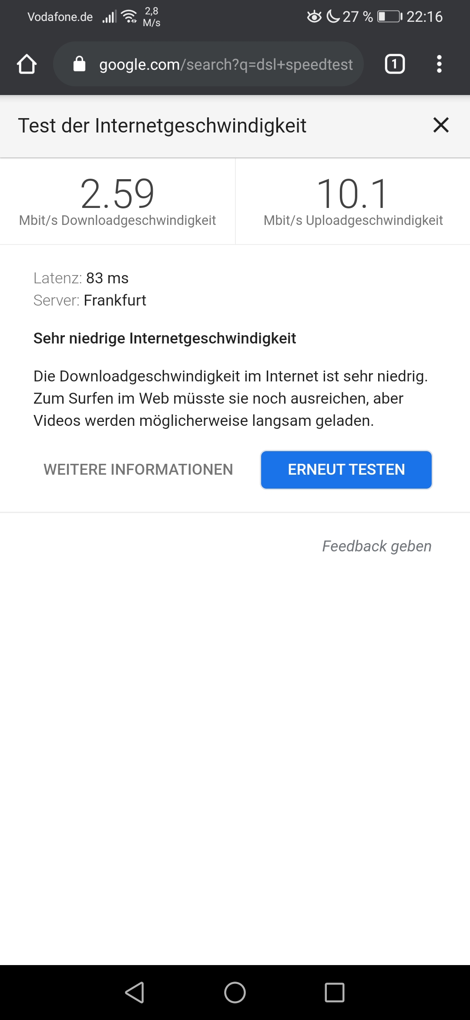This screenshot has height=1020, width=470.
Task: Tap the 10.1 Mbit/s upload speed result
Action: [x=353, y=201]
